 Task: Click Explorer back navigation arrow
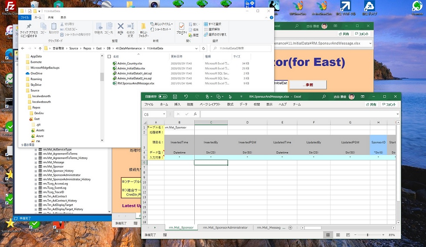click(23, 48)
